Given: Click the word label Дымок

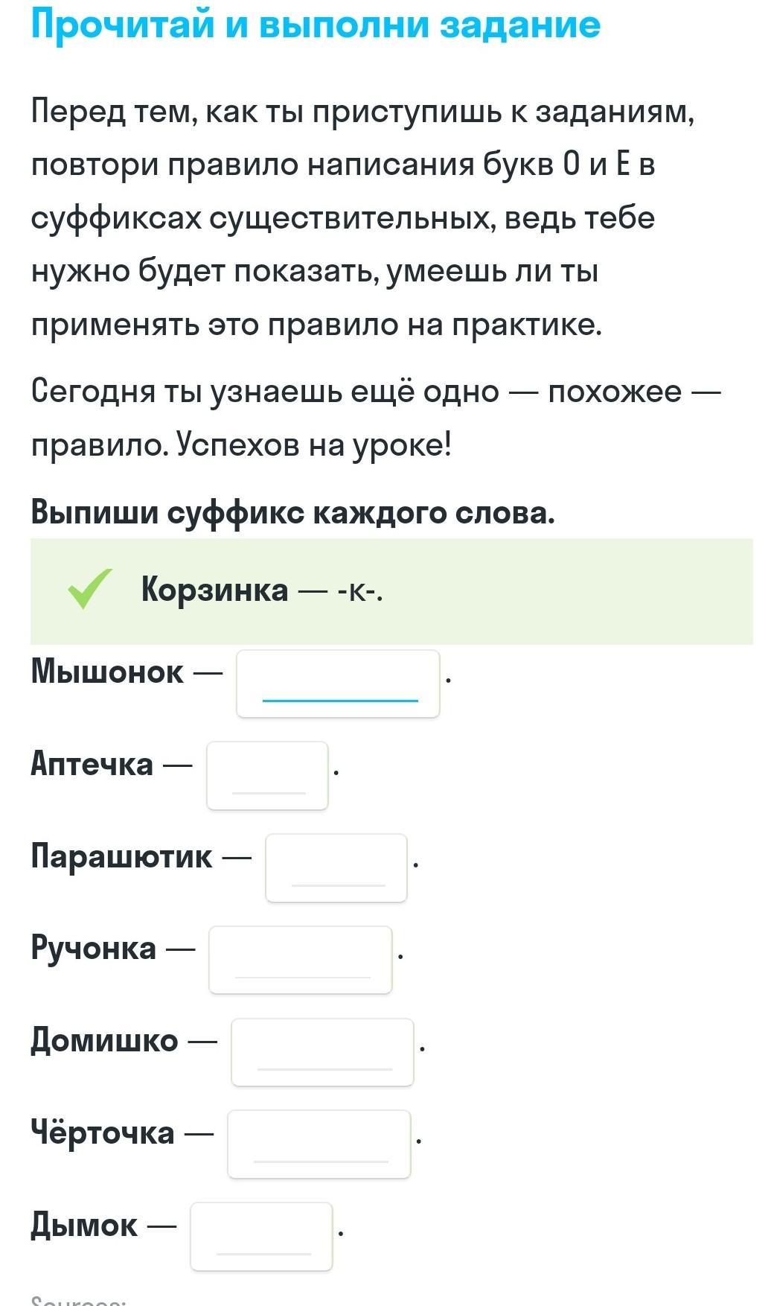Looking at the screenshot, I should tap(84, 1226).
